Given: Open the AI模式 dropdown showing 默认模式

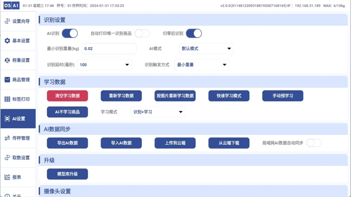Looking at the screenshot, I should coord(206,49).
